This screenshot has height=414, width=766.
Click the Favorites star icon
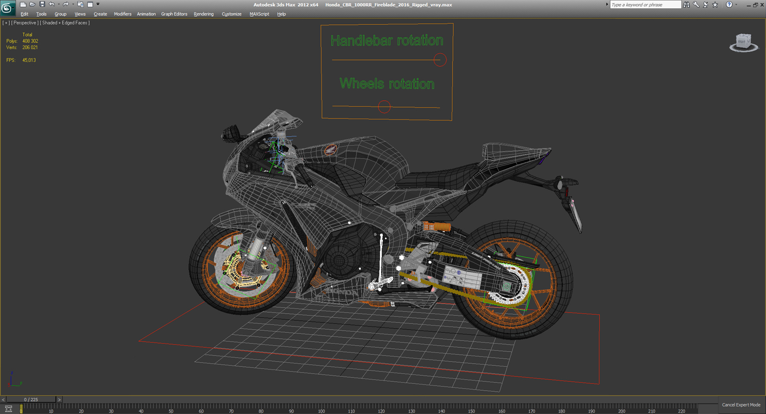pyautogui.click(x=715, y=5)
